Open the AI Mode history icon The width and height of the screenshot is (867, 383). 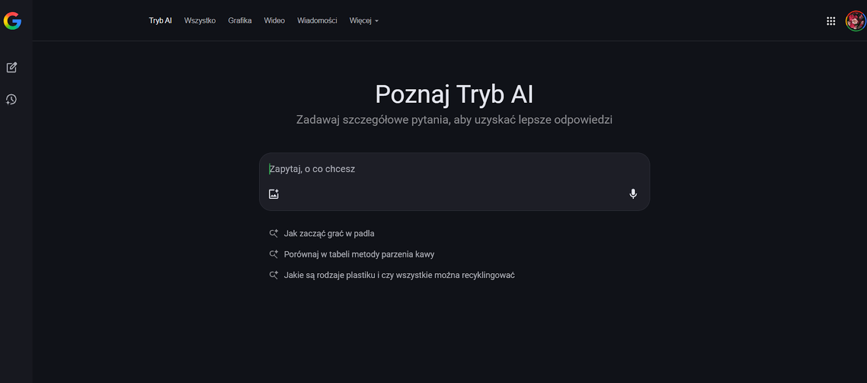click(11, 100)
